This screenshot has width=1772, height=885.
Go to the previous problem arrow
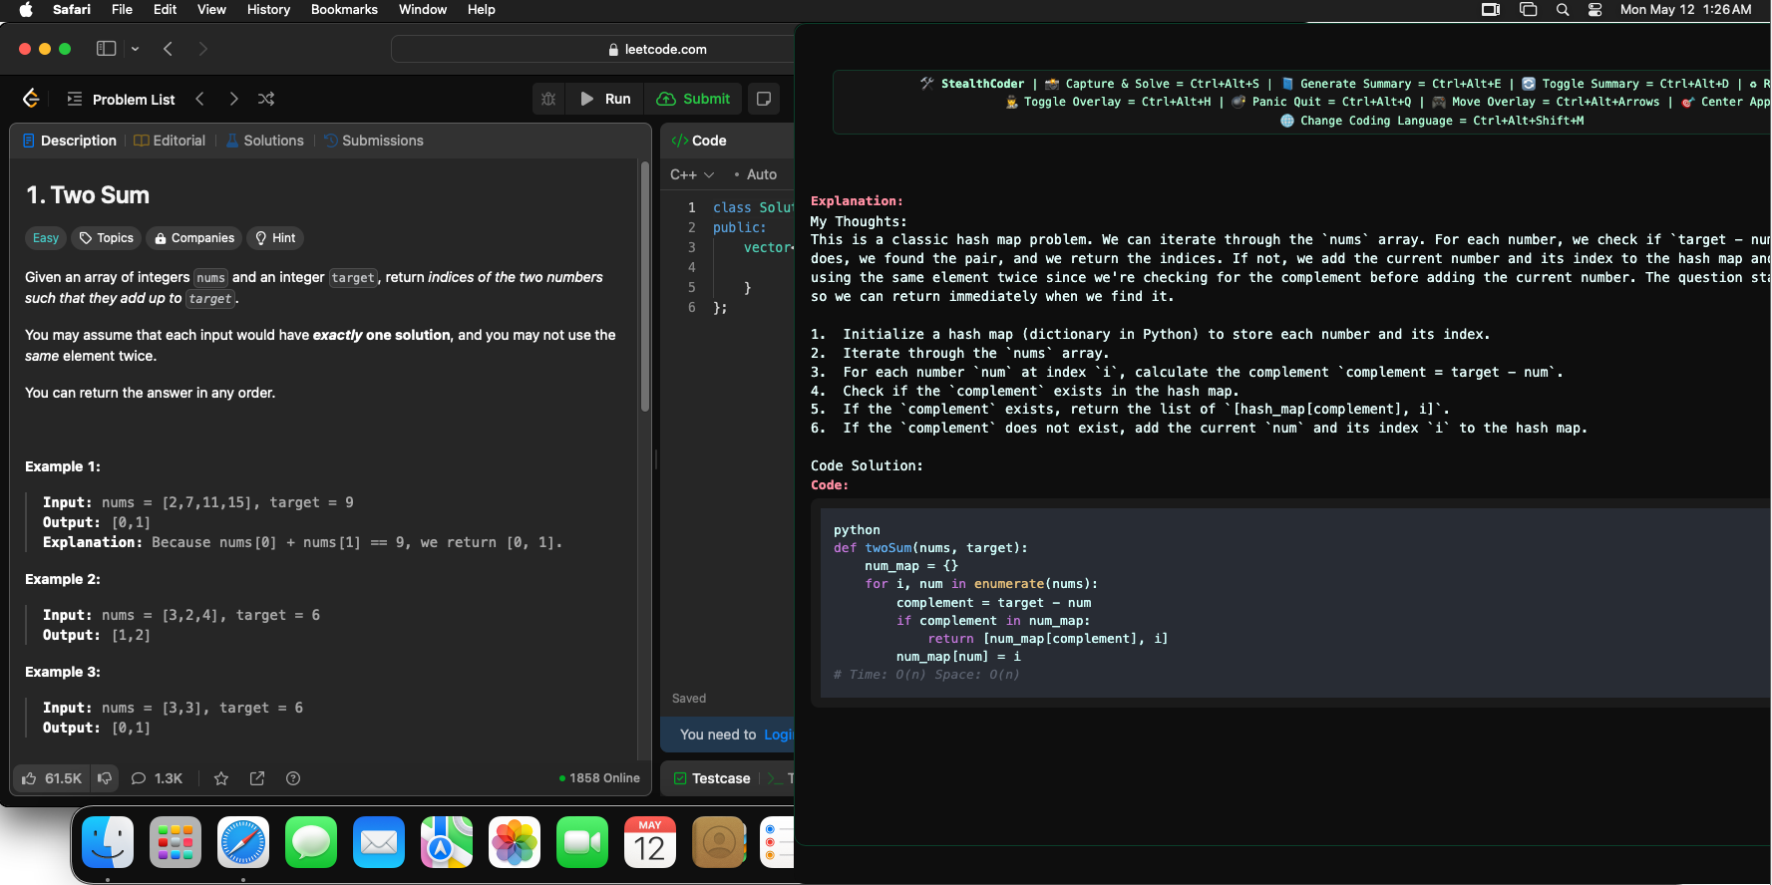tap(200, 99)
